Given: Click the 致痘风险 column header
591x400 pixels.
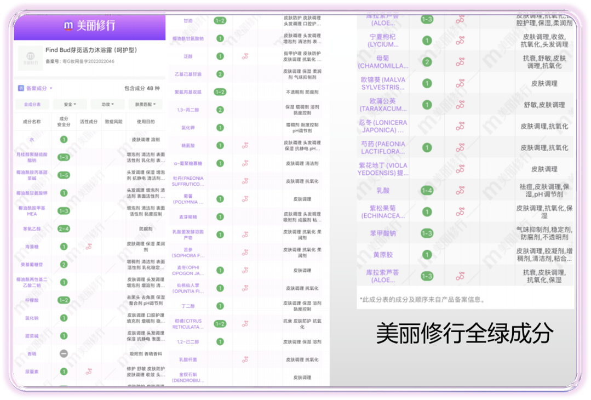Looking at the screenshot, I should point(113,122).
